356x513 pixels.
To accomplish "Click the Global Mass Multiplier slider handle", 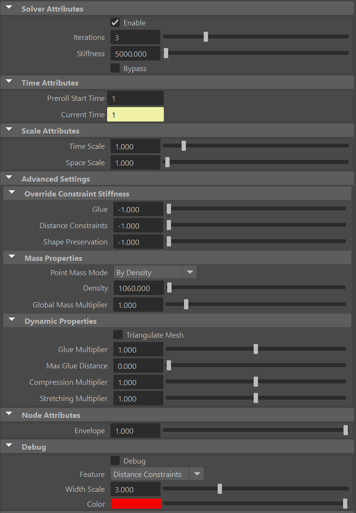I will 186,304.
